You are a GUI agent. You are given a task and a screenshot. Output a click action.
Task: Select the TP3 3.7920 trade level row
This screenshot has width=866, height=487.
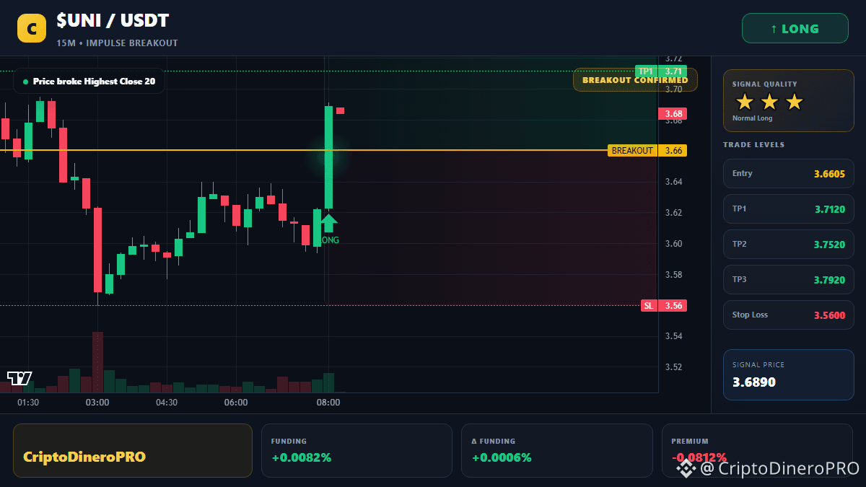[788, 279]
